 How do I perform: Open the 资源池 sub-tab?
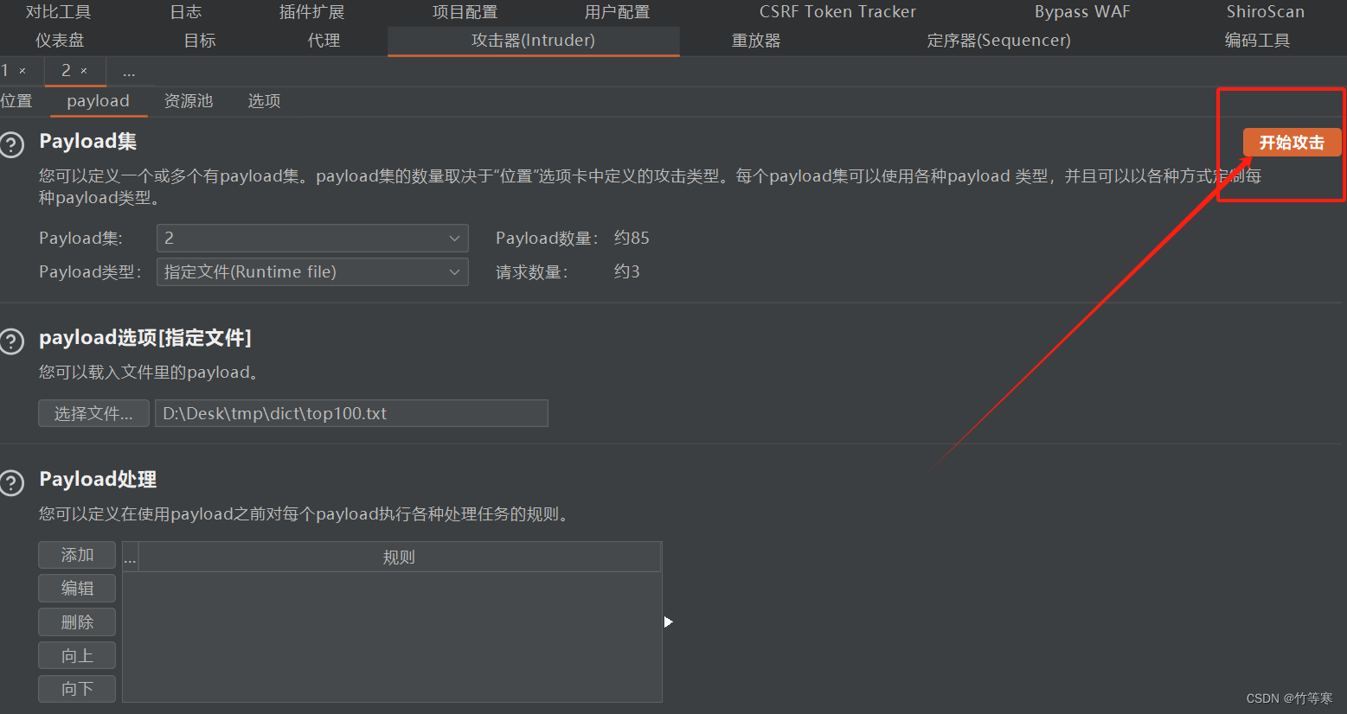click(189, 101)
